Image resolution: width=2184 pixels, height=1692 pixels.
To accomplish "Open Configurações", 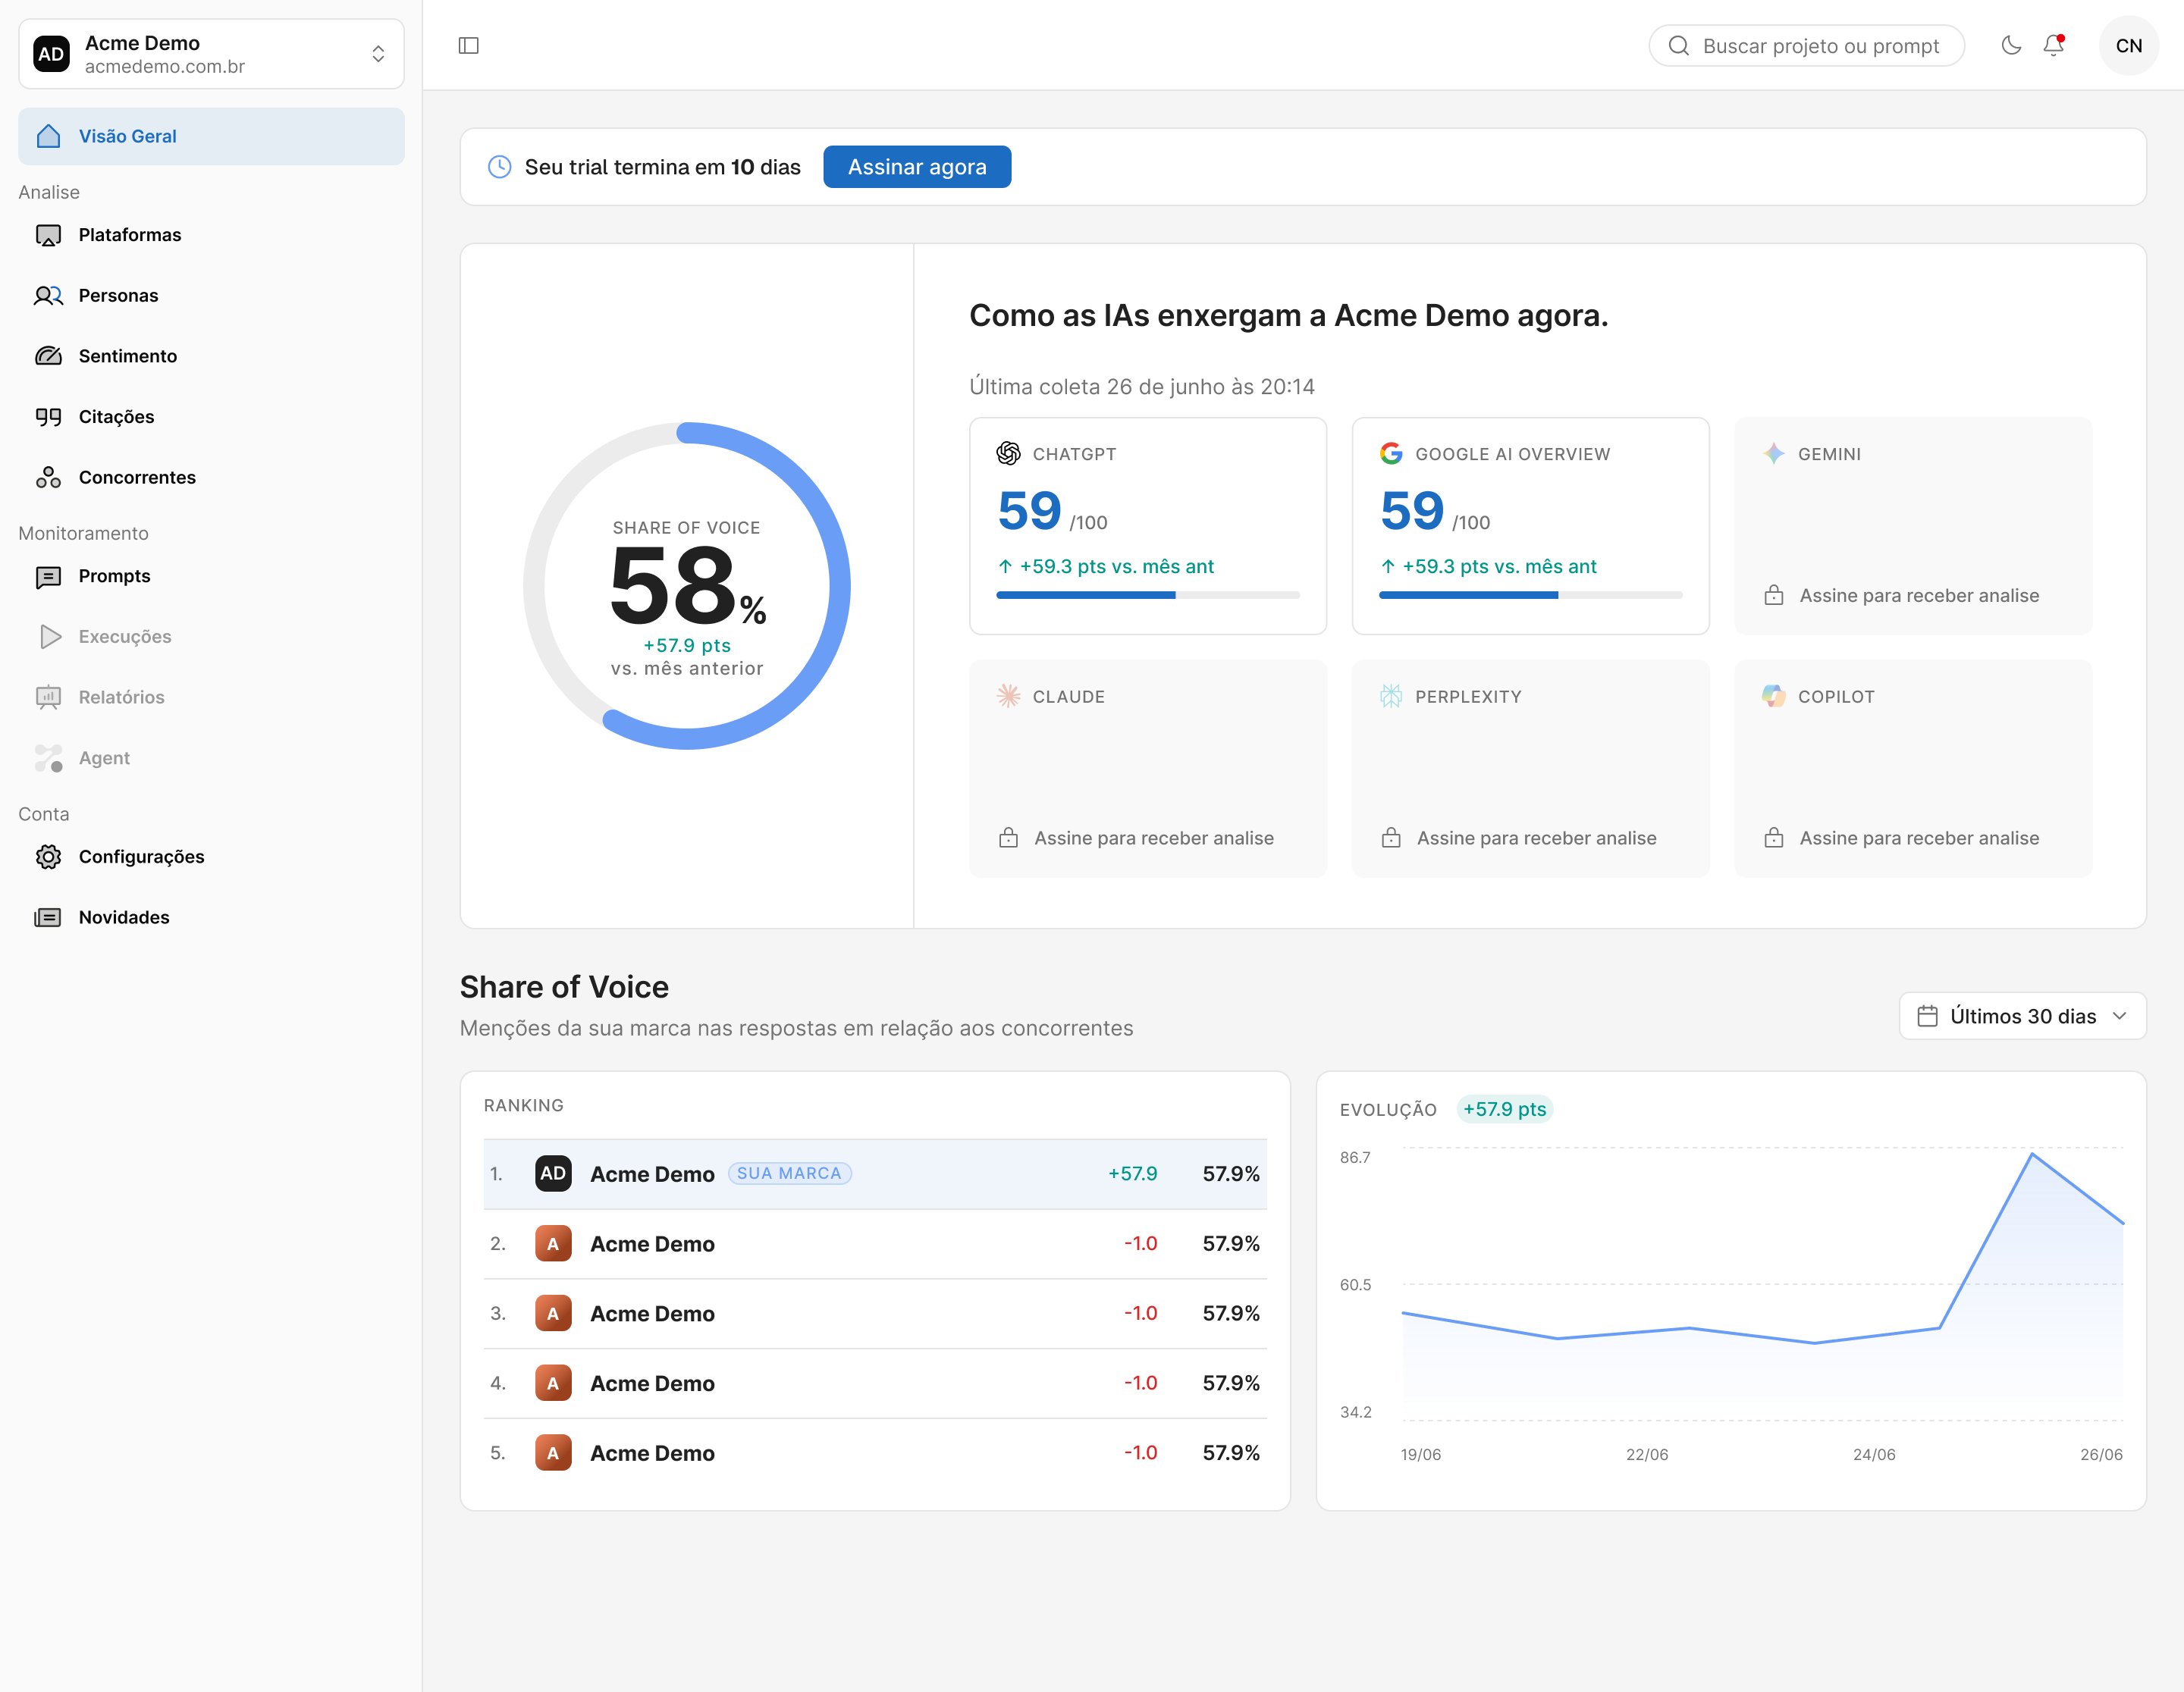I will click(211, 857).
